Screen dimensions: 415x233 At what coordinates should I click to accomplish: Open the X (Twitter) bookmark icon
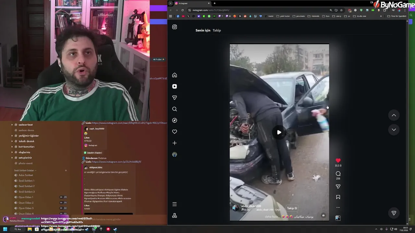tap(188, 16)
